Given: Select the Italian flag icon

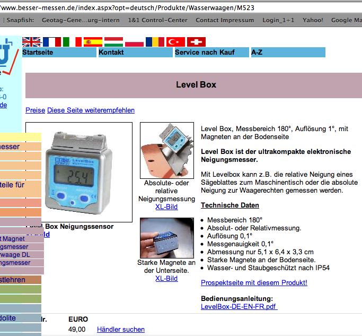Looking at the screenshot, I should point(72,42).
